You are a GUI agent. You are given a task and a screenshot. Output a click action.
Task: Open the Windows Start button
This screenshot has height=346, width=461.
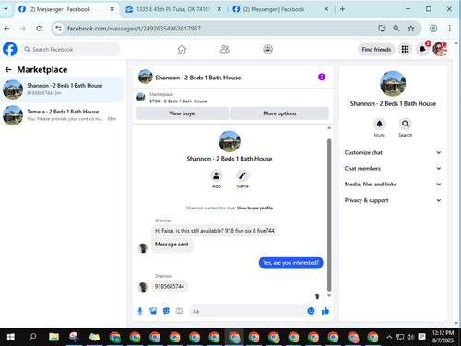tap(10, 337)
